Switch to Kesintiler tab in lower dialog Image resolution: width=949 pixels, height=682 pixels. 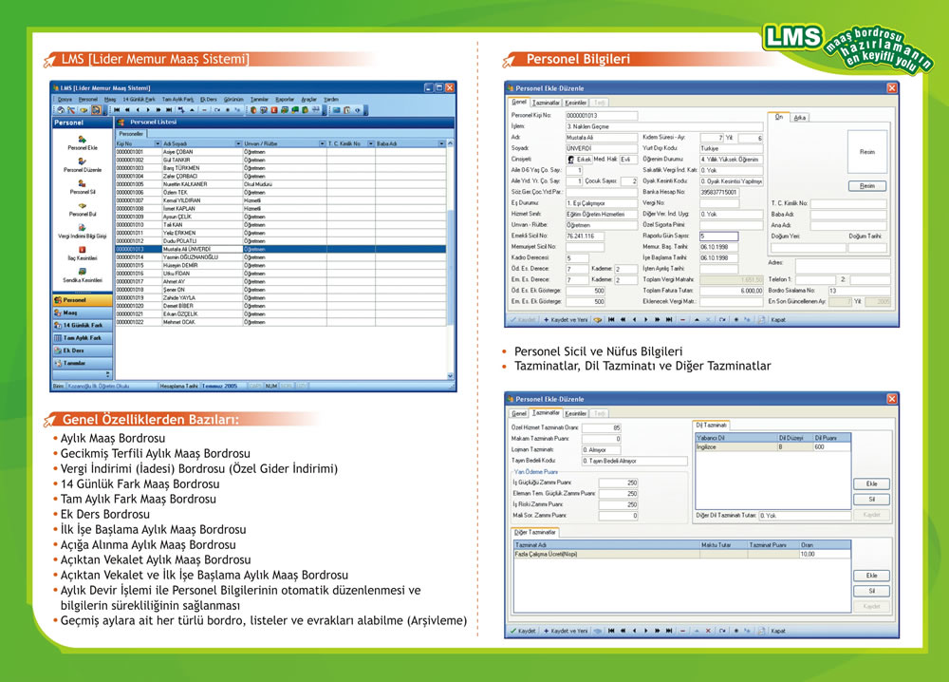pos(576,413)
